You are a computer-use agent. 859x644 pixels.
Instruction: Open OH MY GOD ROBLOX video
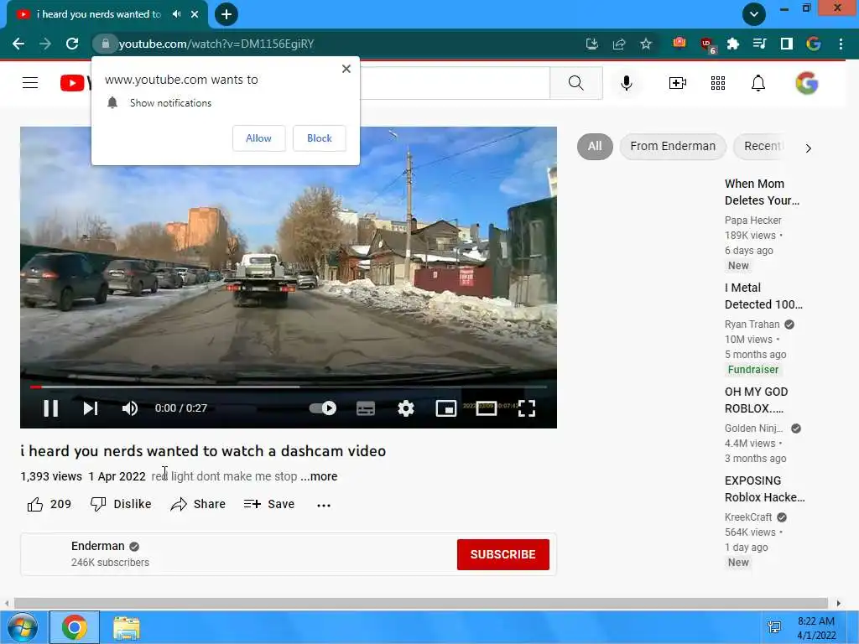click(x=756, y=400)
